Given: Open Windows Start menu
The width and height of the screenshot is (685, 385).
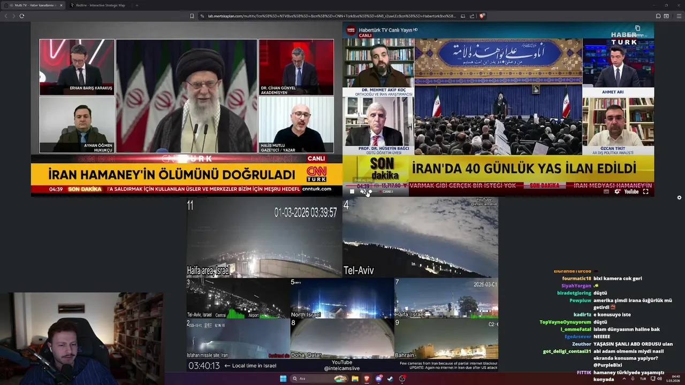Looking at the screenshot, I should (x=283, y=379).
